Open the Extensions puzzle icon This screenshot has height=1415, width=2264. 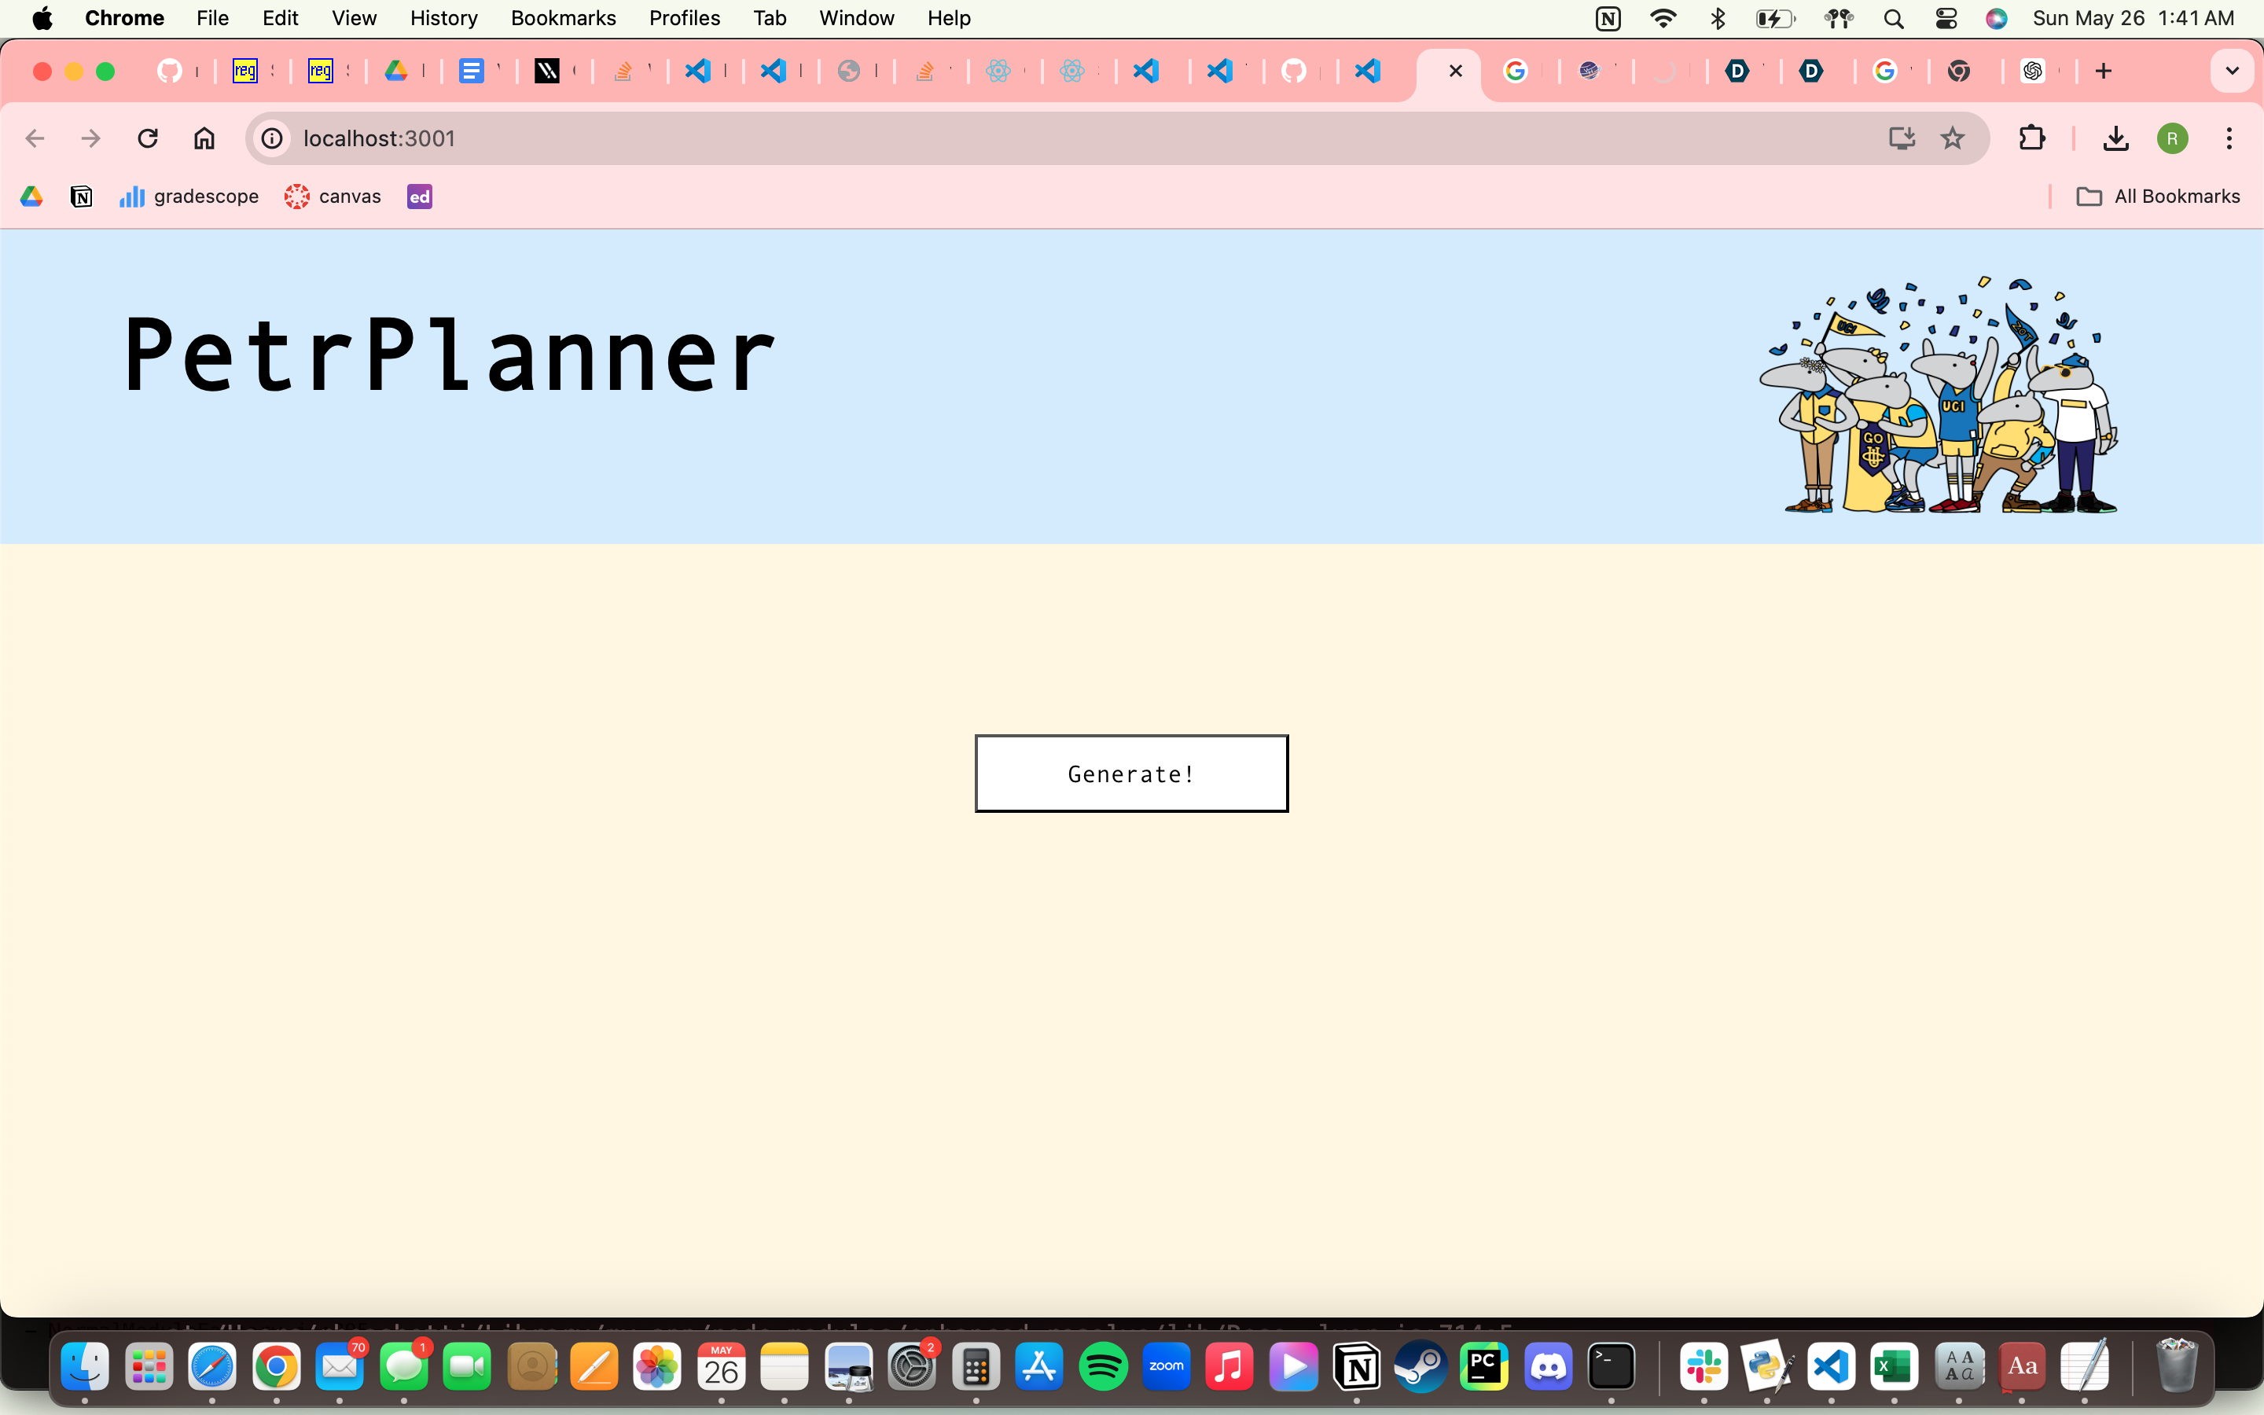click(x=2031, y=138)
